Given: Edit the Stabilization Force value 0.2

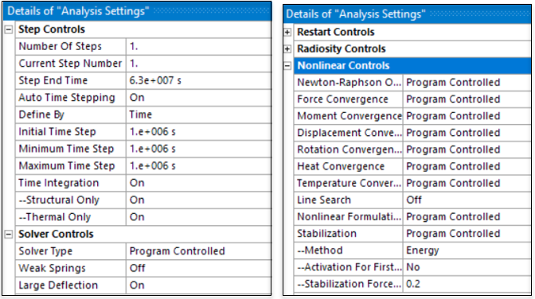Looking at the screenshot, I should tap(467, 284).
